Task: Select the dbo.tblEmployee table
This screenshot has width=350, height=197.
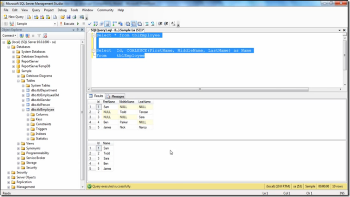Action: click(x=42, y=110)
